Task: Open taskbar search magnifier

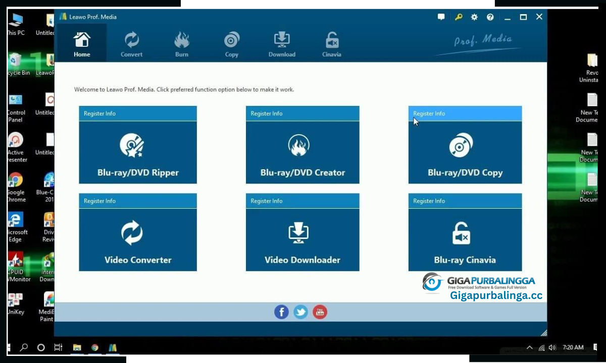Action: 24,347
